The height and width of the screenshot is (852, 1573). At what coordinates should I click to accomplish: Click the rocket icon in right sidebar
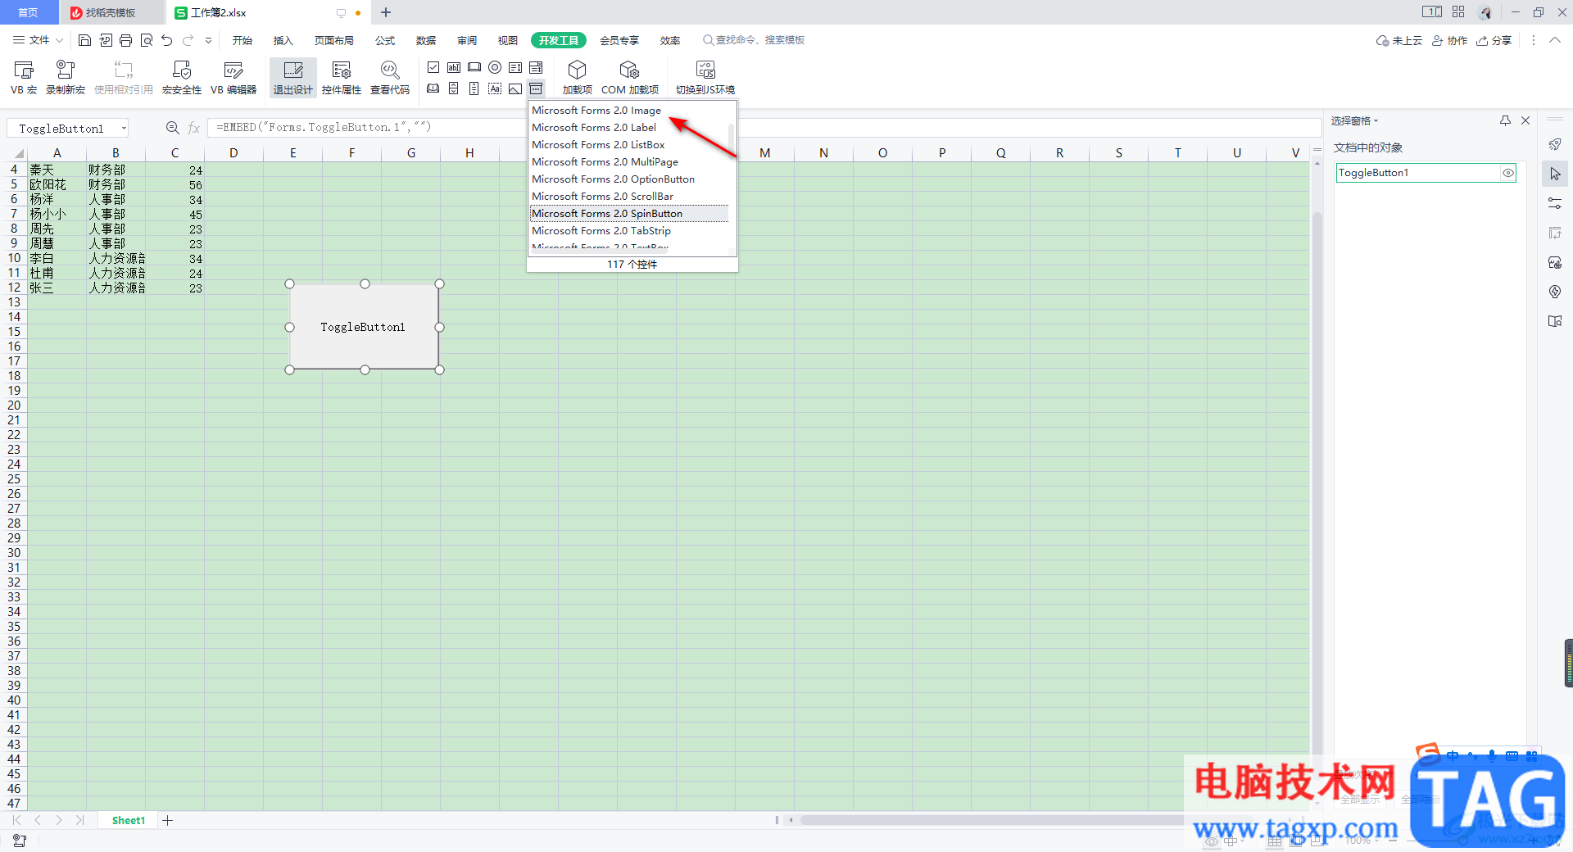(1555, 144)
